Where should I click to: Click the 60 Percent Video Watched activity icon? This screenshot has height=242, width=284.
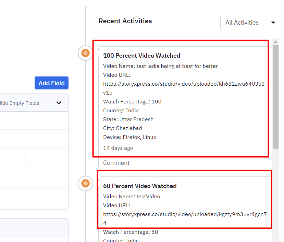click(x=86, y=183)
